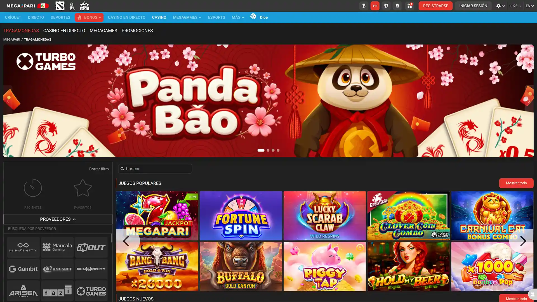
Task: Select the Bitcoin icon in the top bar
Action: point(364,6)
